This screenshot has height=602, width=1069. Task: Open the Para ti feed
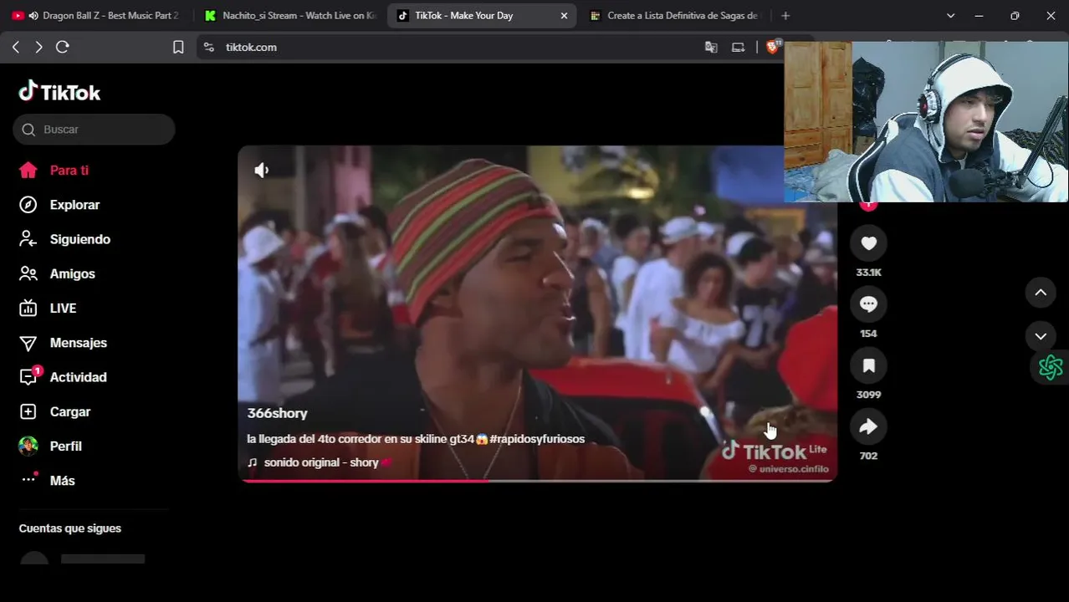click(69, 171)
